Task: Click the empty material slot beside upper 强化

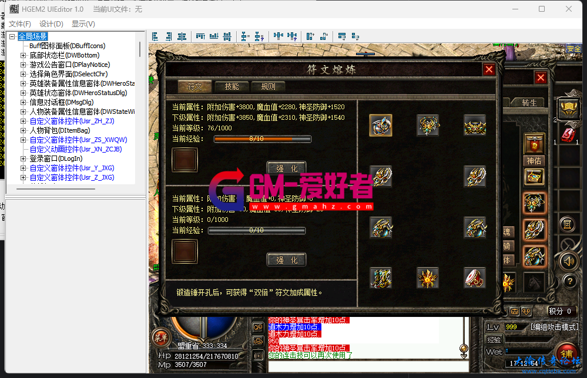Action: (185, 160)
